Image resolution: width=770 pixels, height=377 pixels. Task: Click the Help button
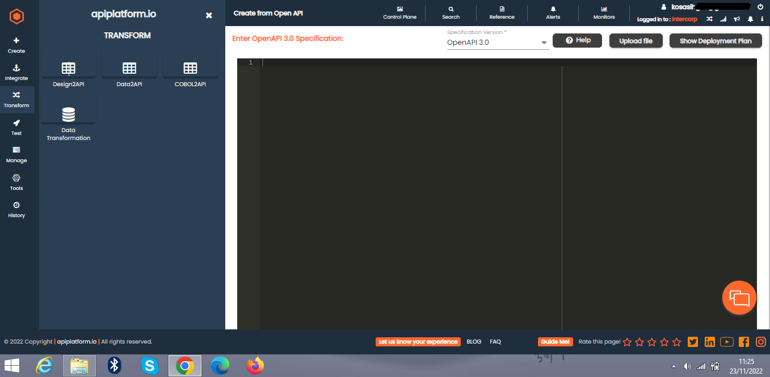[x=577, y=40]
